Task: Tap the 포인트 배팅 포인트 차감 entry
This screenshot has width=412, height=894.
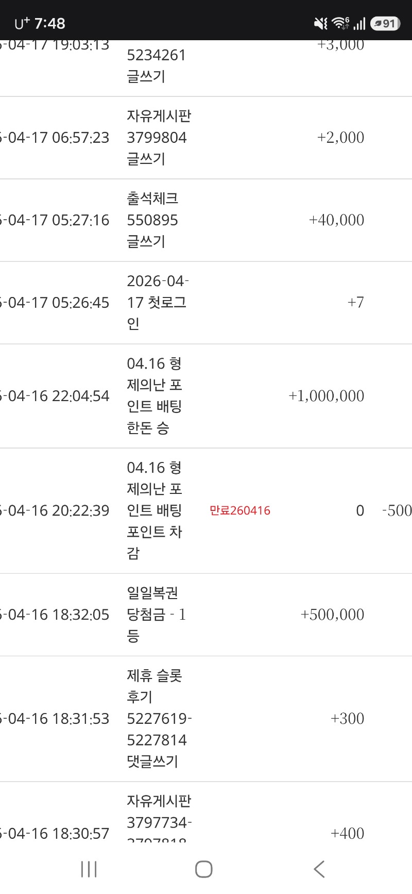Action: coord(154,510)
